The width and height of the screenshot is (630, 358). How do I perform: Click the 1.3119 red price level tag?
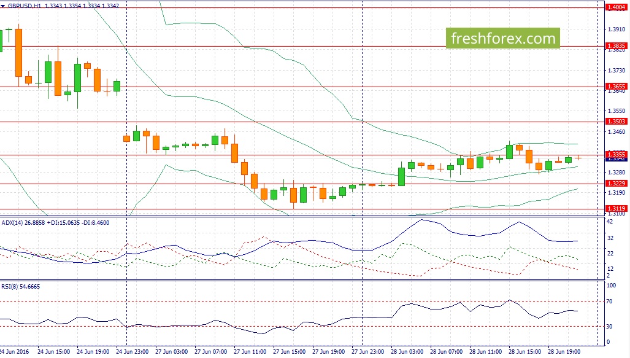(x=615, y=209)
